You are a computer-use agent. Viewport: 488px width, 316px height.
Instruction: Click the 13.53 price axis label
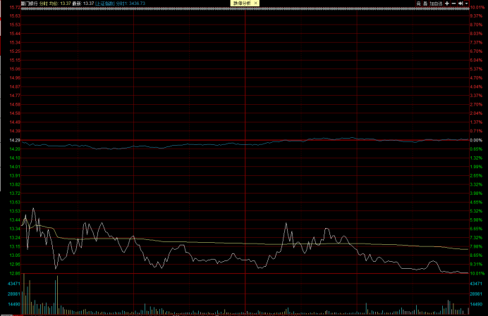15,211
